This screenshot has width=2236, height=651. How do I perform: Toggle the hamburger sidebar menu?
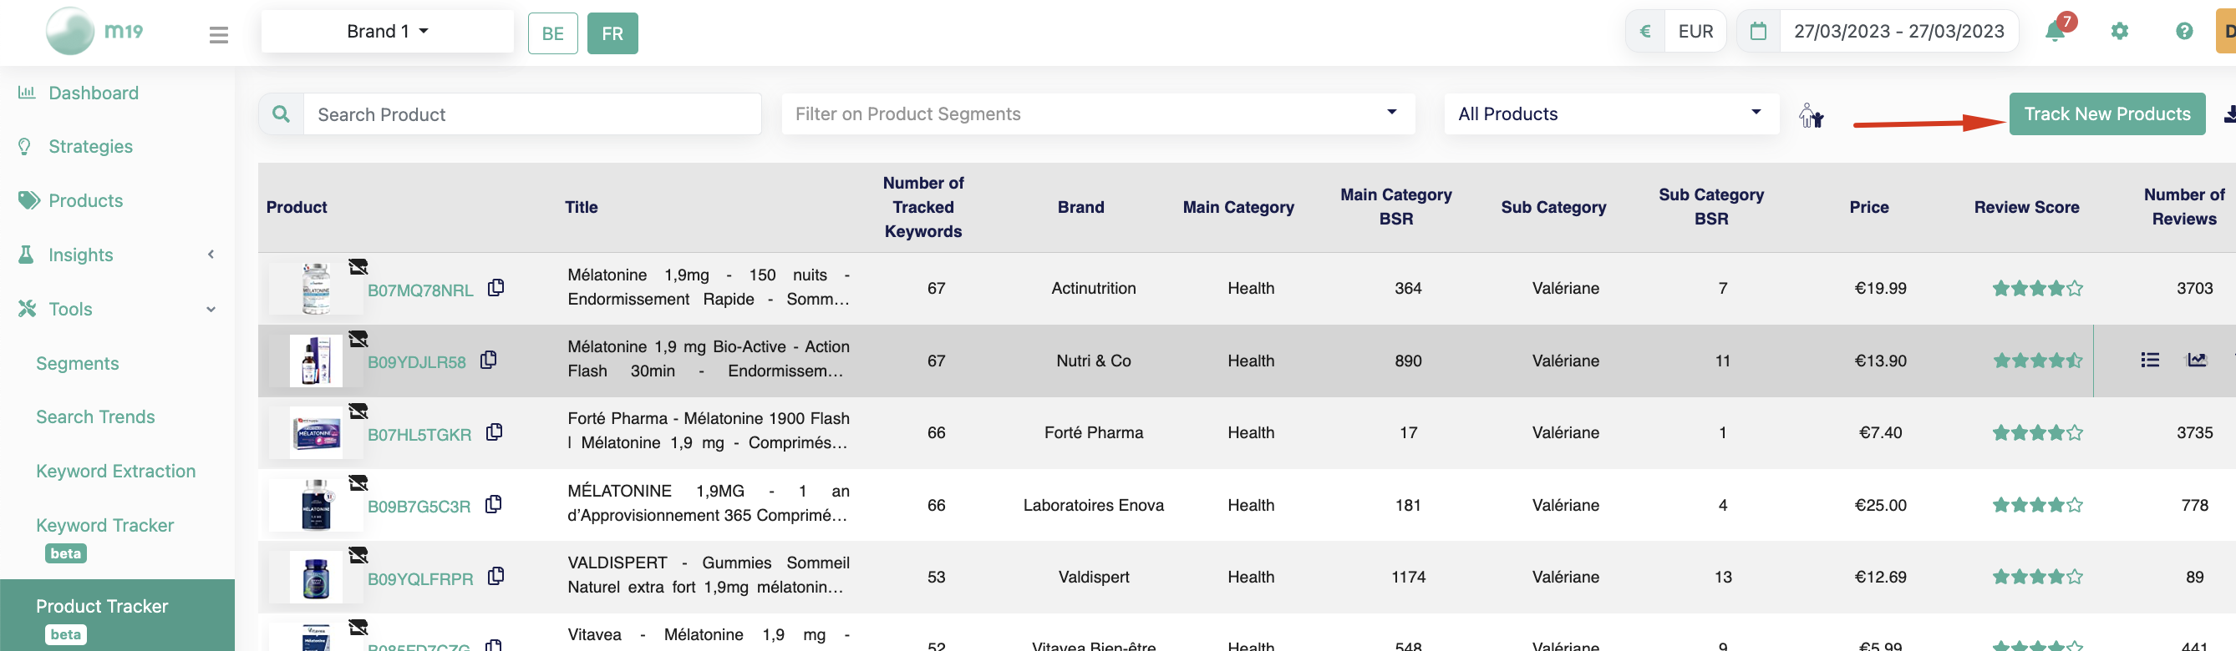click(219, 35)
